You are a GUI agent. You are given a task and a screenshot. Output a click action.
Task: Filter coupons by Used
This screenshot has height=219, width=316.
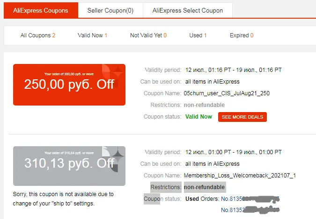[198, 35]
